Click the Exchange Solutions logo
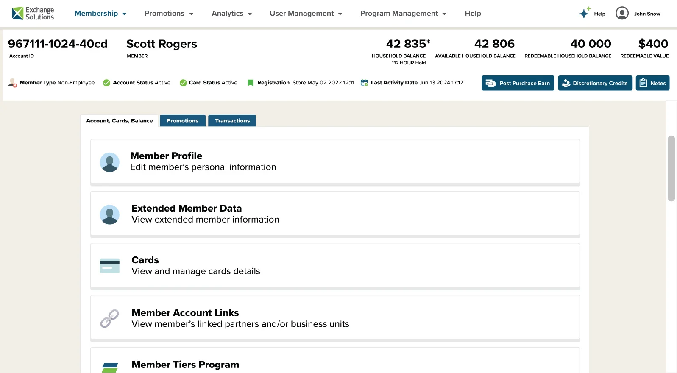Viewport: 677px width, 373px height. coord(33,14)
